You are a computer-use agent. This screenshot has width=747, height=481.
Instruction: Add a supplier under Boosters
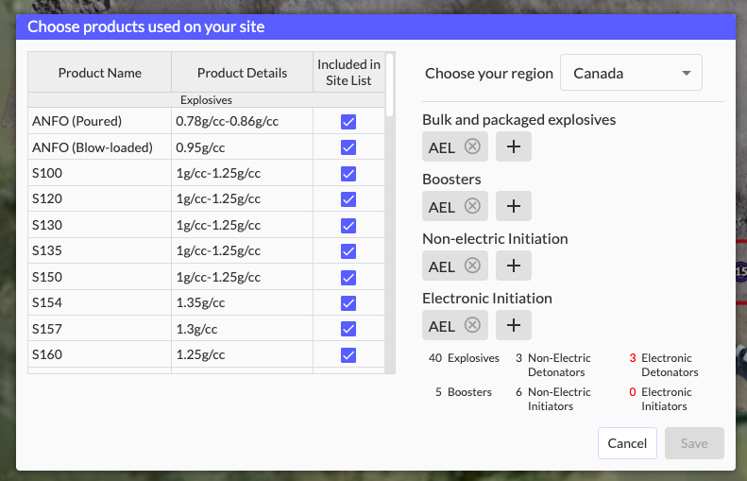(x=513, y=206)
